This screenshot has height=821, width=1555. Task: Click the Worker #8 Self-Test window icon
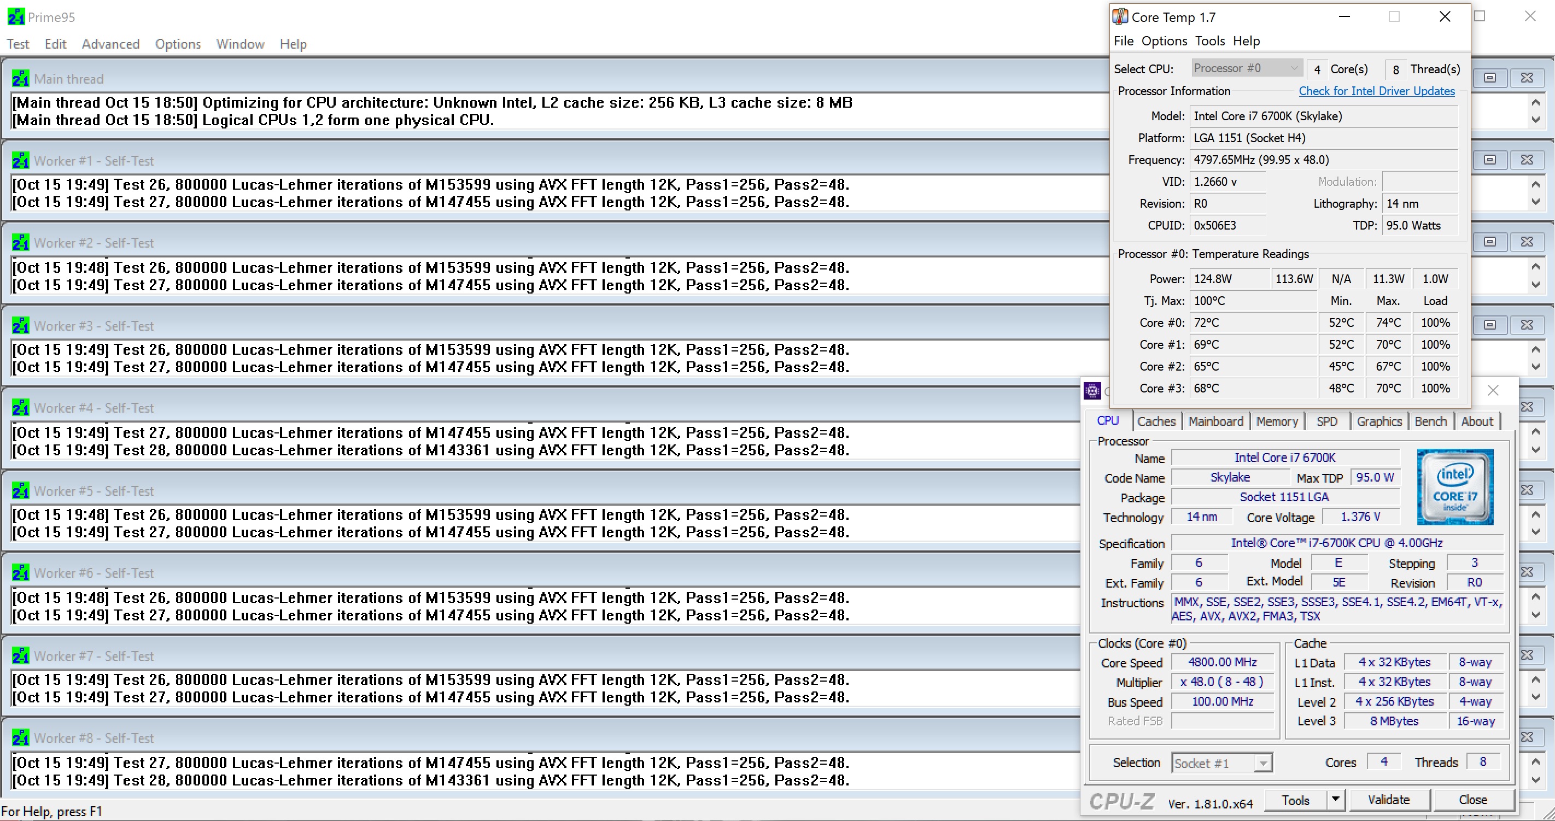pyautogui.click(x=21, y=738)
